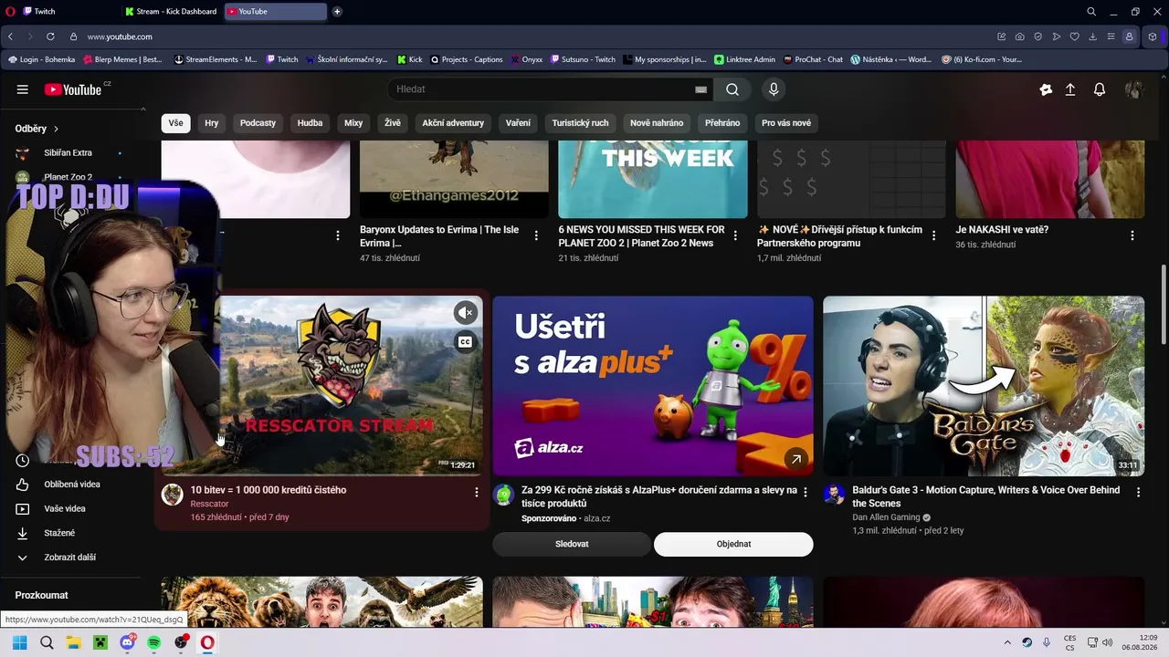Select the Akční adventury filter chip

point(453,123)
